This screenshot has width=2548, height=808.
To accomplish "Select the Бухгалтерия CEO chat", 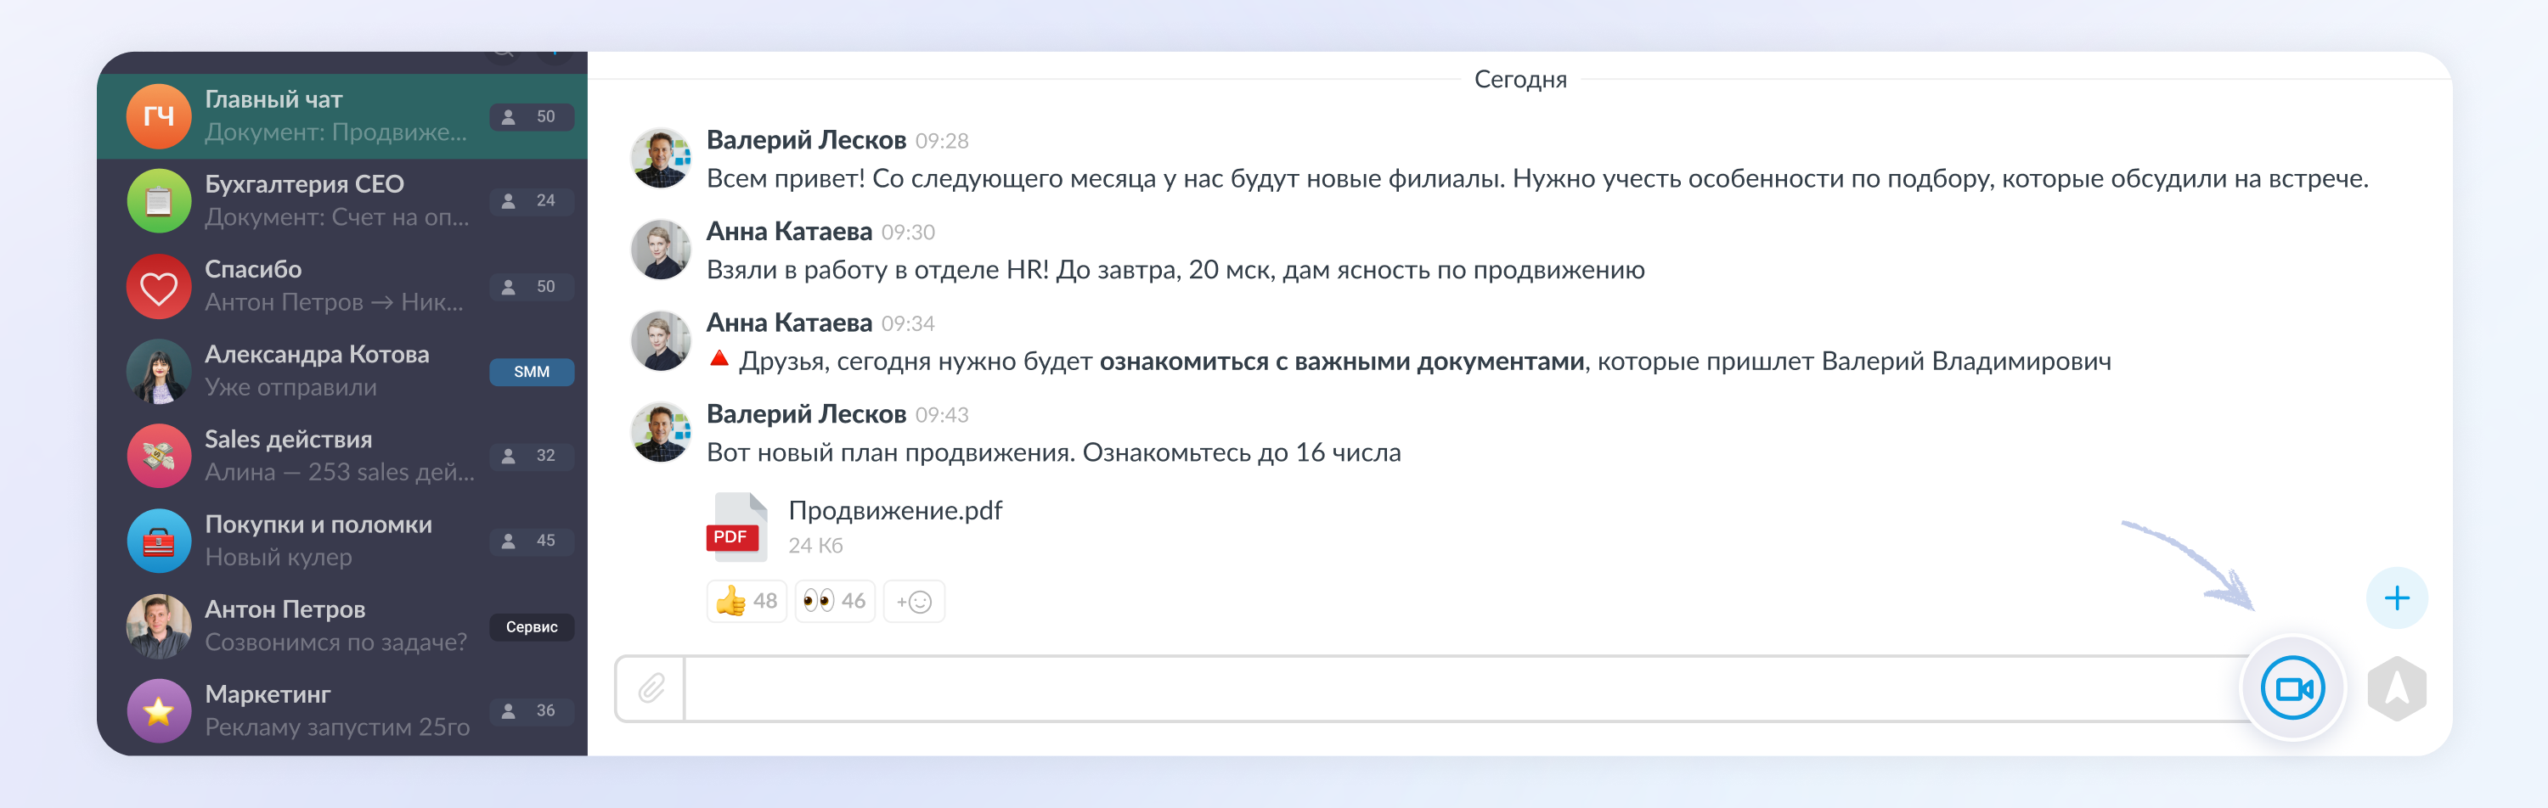I will (x=336, y=201).
